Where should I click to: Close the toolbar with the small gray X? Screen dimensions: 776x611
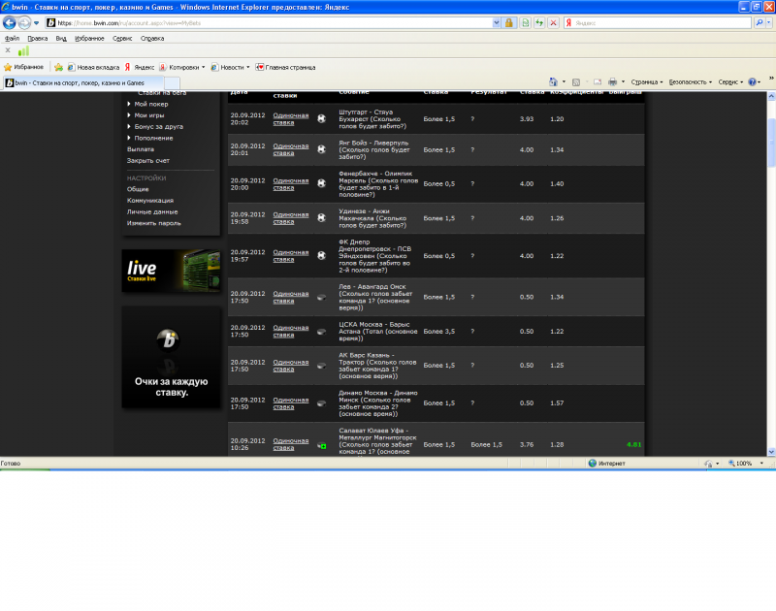point(8,50)
